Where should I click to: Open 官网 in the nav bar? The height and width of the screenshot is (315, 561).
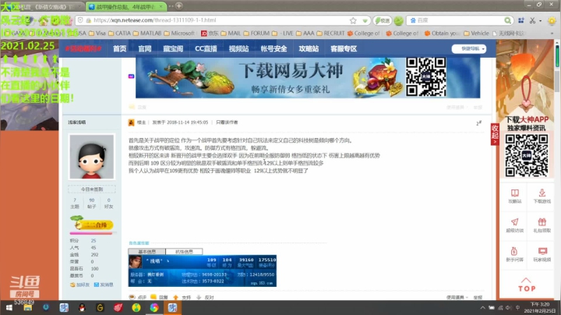pyautogui.click(x=145, y=48)
